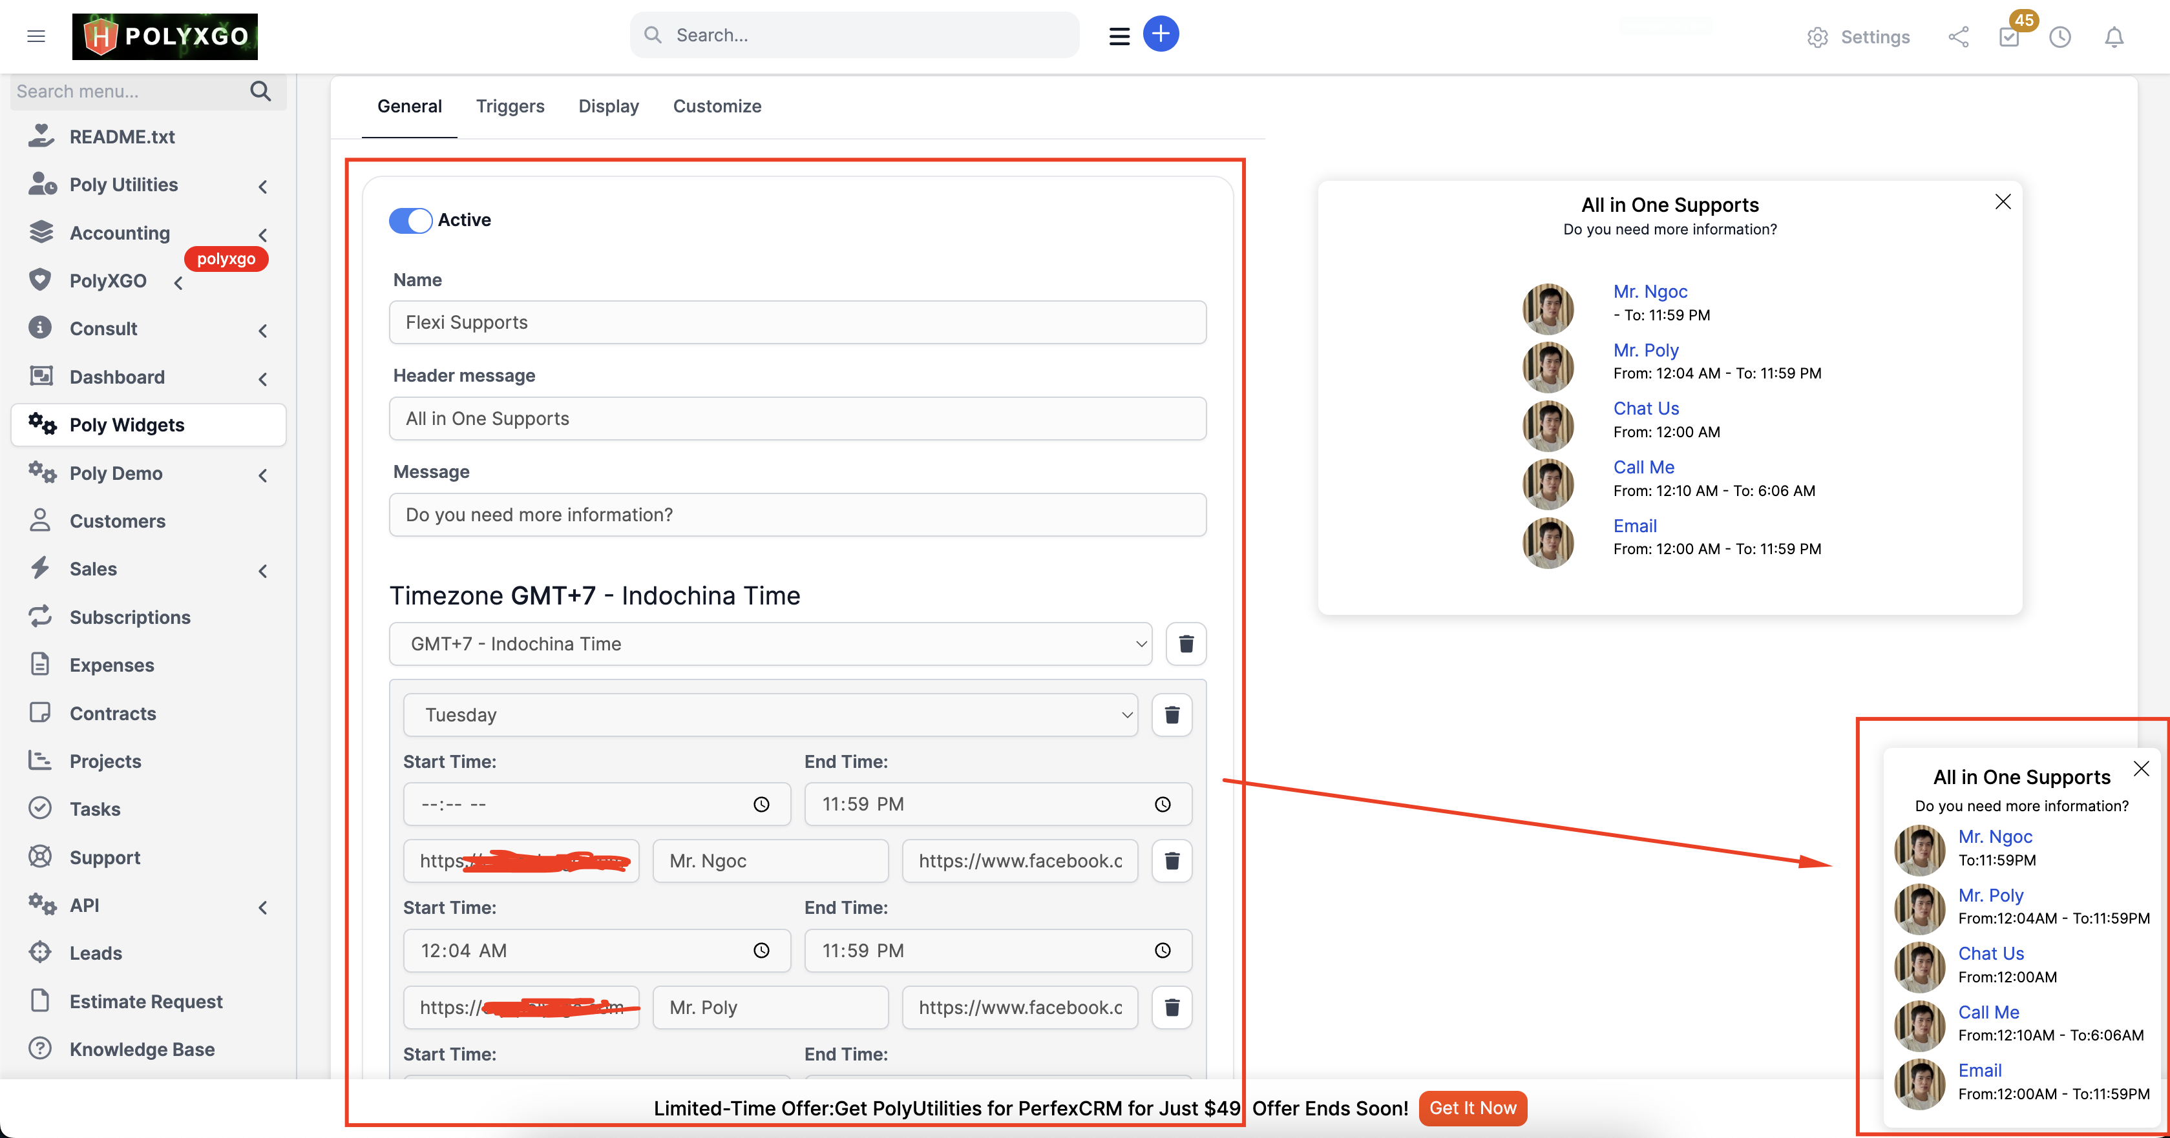Screen dimensions: 2170x1138
Task: Open the GMT+7 - Indochina Time dropdown
Action: [770, 644]
